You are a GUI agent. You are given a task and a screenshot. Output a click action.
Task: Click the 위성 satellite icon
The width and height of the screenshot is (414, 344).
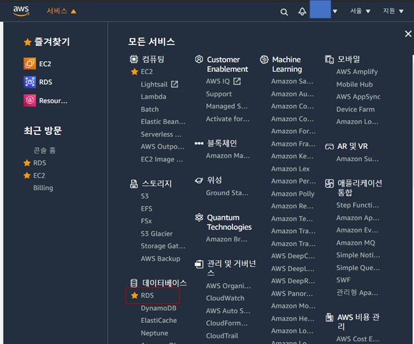(x=199, y=180)
